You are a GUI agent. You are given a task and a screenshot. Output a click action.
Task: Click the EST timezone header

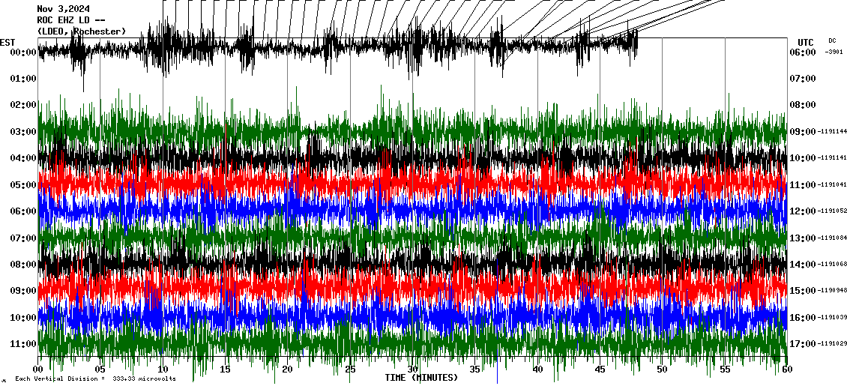pyautogui.click(x=8, y=42)
